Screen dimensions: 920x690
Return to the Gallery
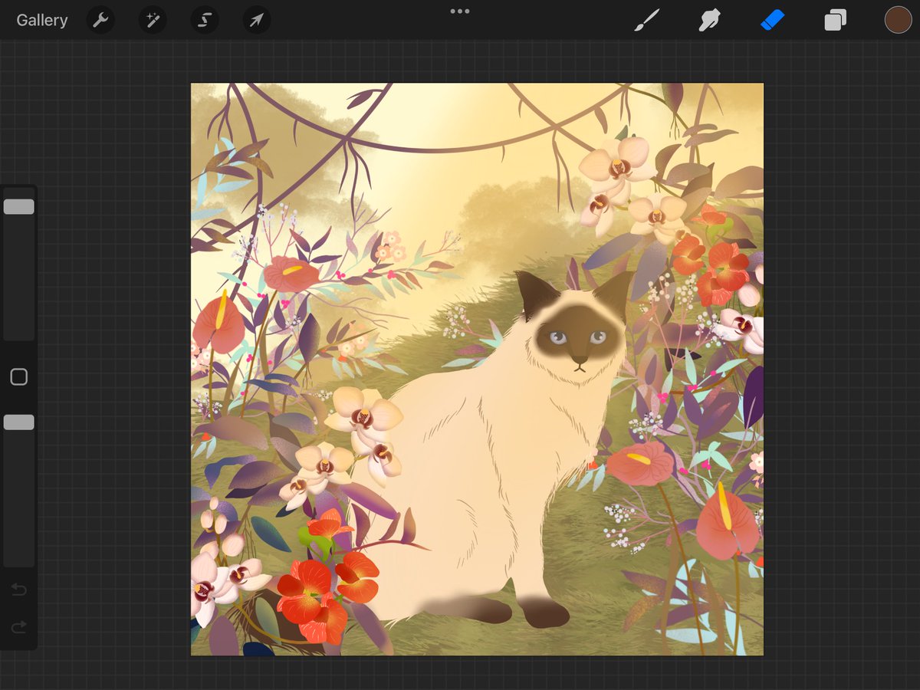pos(42,20)
